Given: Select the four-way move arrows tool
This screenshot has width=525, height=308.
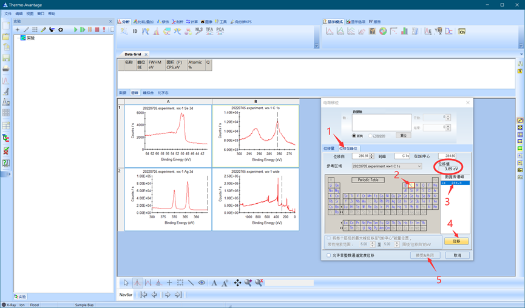Looking at the screenshot, I should point(237,283).
